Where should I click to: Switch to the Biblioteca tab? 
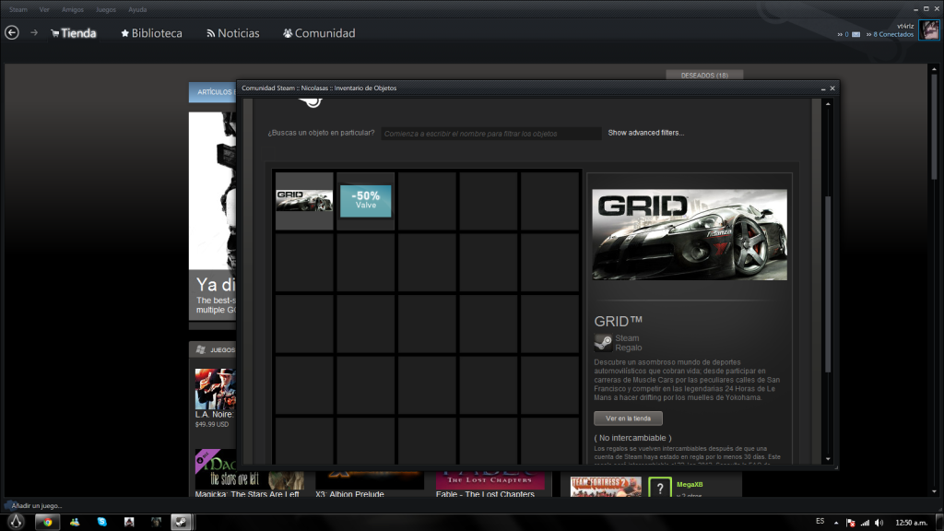[x=151, y=33]
